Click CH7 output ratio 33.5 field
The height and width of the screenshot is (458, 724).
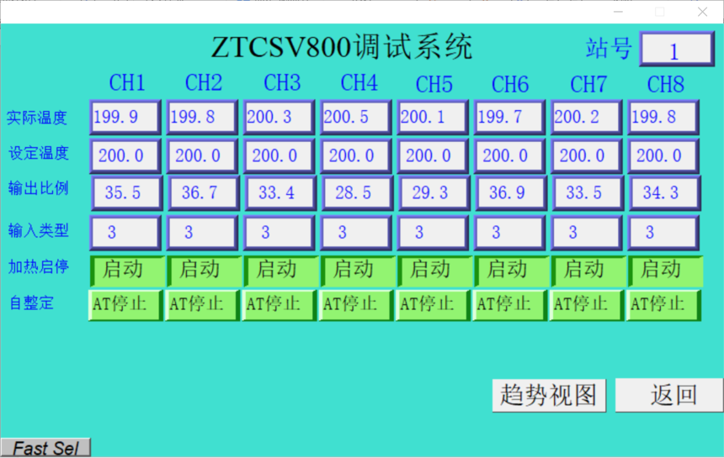[588, 192]
